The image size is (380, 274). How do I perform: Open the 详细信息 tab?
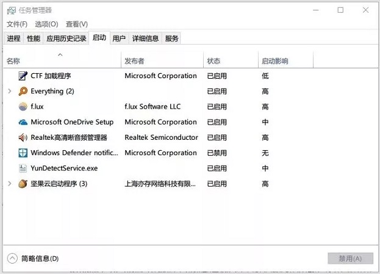click(x=145, y=38)
